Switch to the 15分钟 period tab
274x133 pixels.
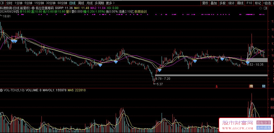tap(39, 3)
